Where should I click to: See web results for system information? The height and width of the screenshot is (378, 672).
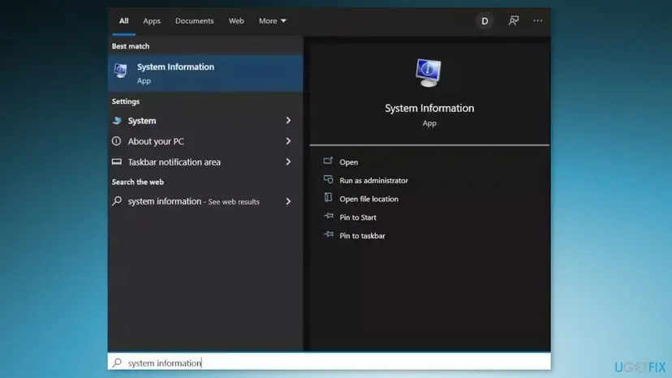click(x=205, y=201)
